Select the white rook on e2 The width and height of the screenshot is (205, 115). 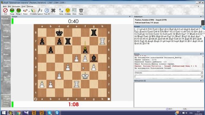point(77,84)
